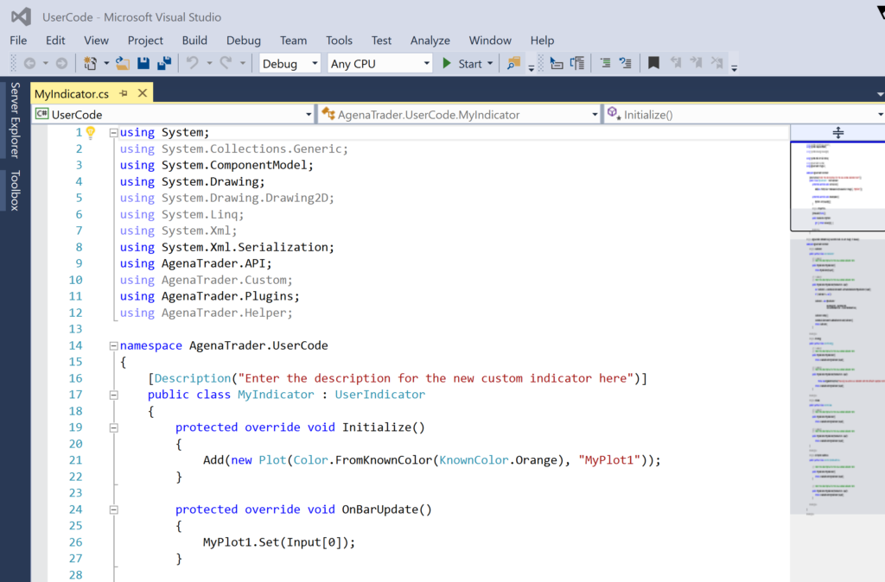Open the Team menu
This screenshot has height=582, width=885.
pos(293,40)
